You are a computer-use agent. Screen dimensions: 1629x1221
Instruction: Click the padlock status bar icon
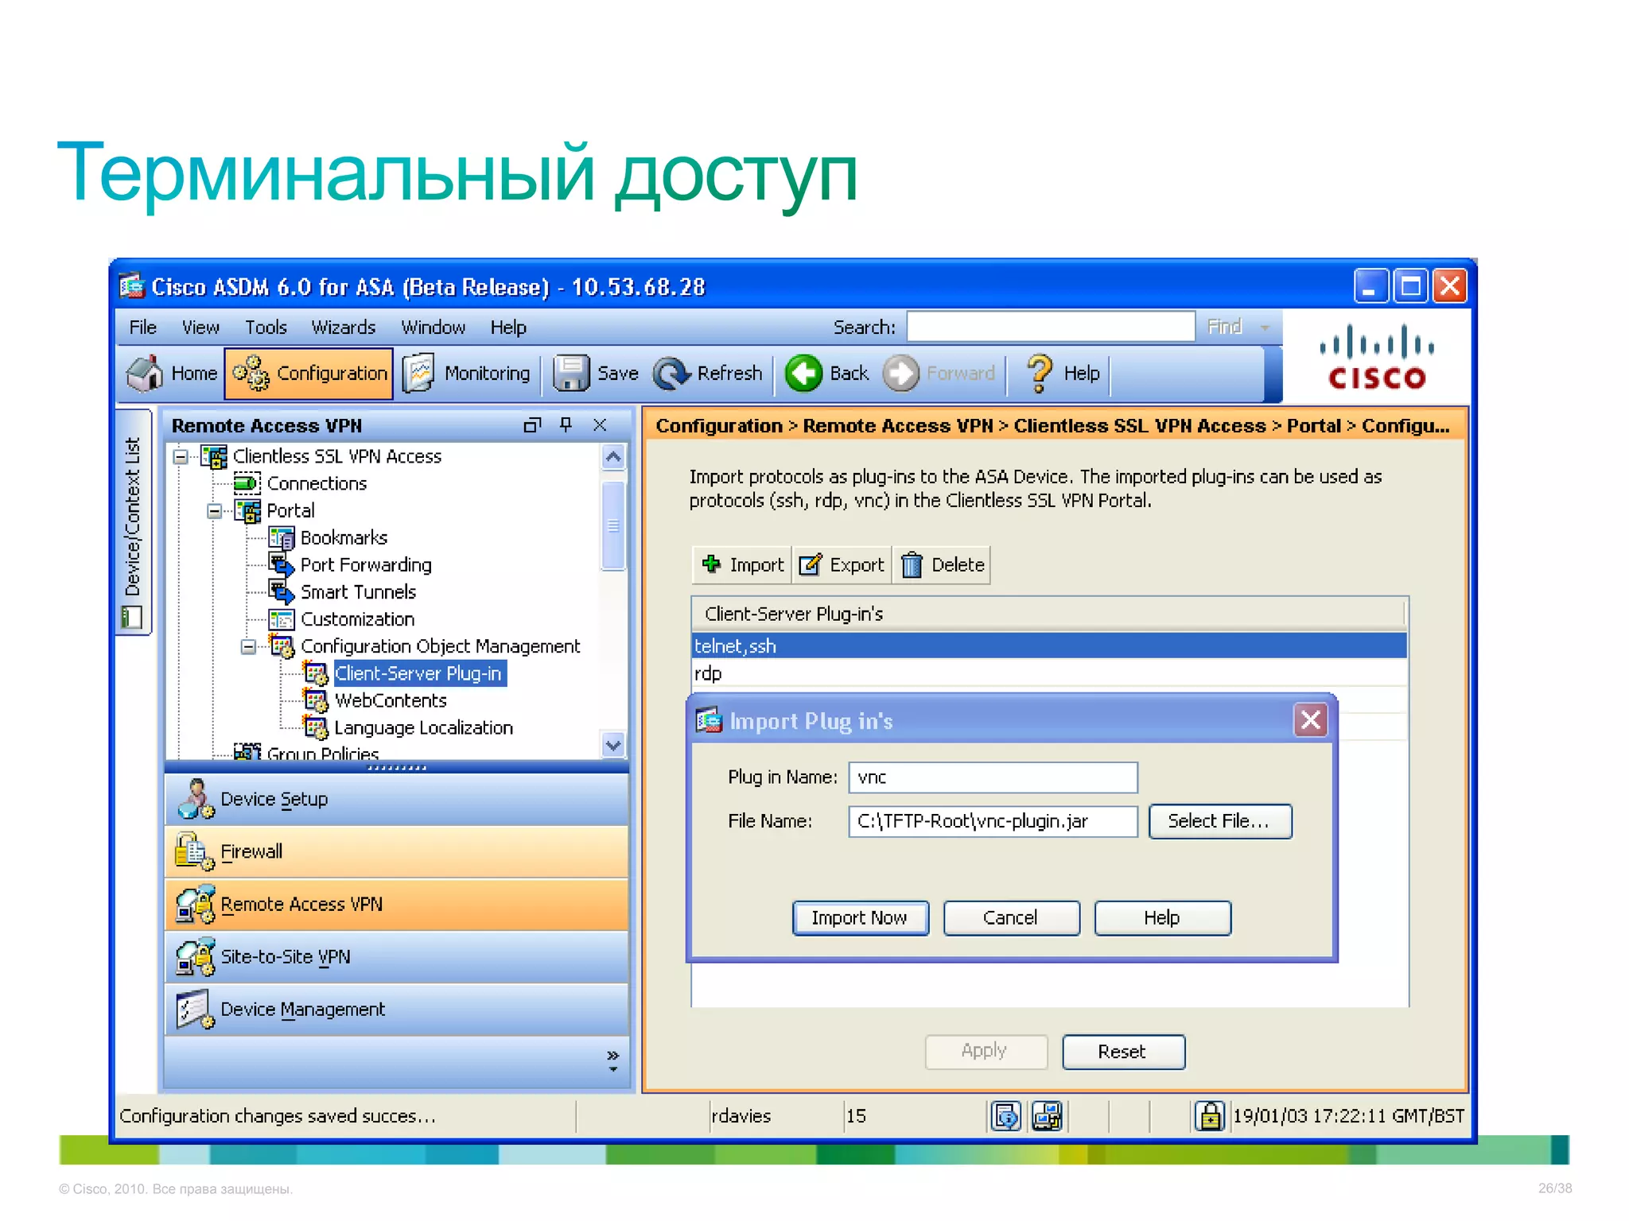(x=1210, y=1116)
